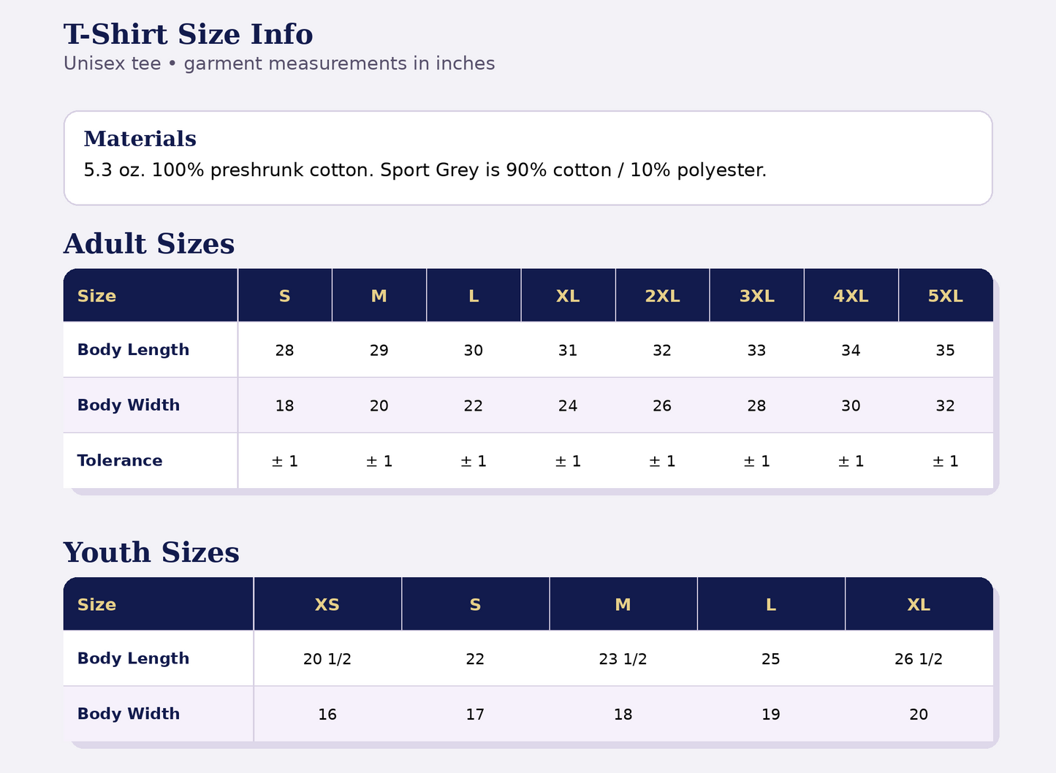This screenshot has height=773, width=1056.
Task: Click youth Body Length value 26 1/2
Action: [919, 659]
